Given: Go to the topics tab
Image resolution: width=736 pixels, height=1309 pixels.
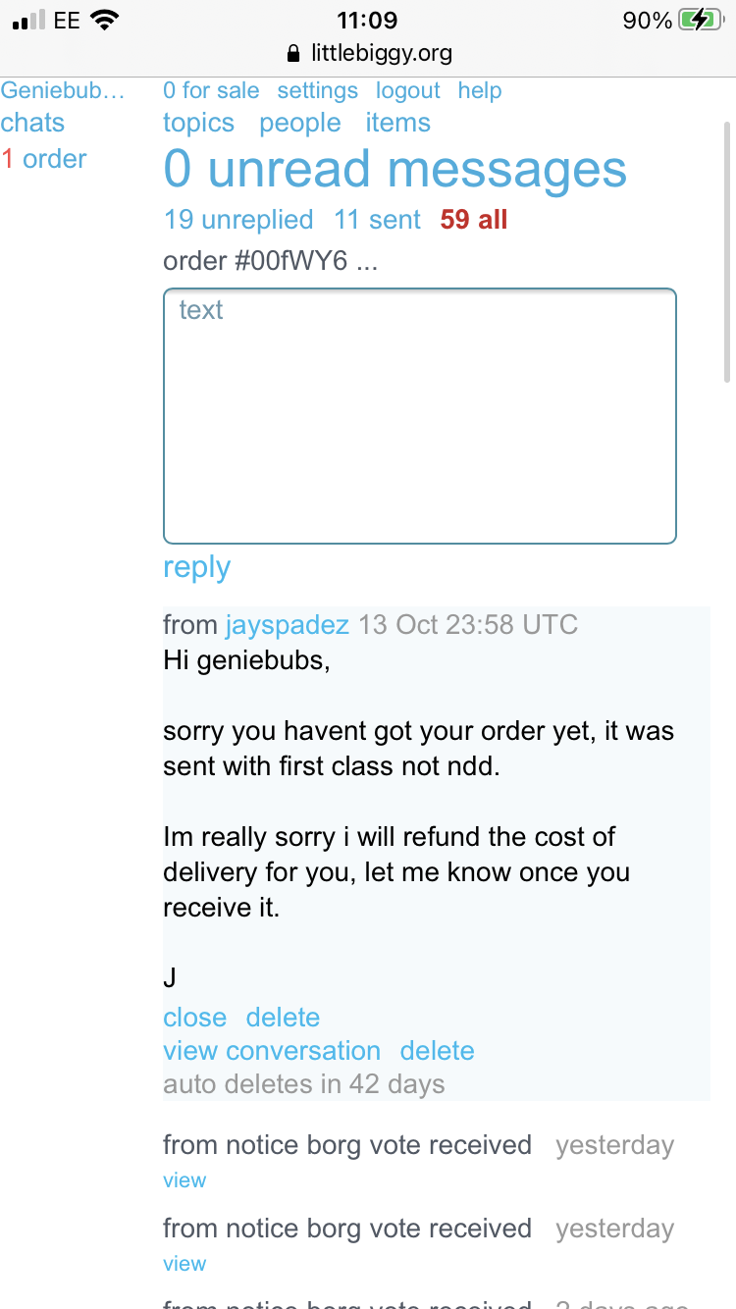Looking at the screenshot, I should [x=198, y=124].
